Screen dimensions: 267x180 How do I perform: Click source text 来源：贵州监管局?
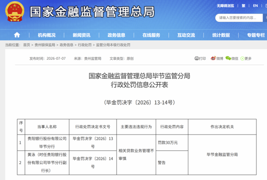88,58
